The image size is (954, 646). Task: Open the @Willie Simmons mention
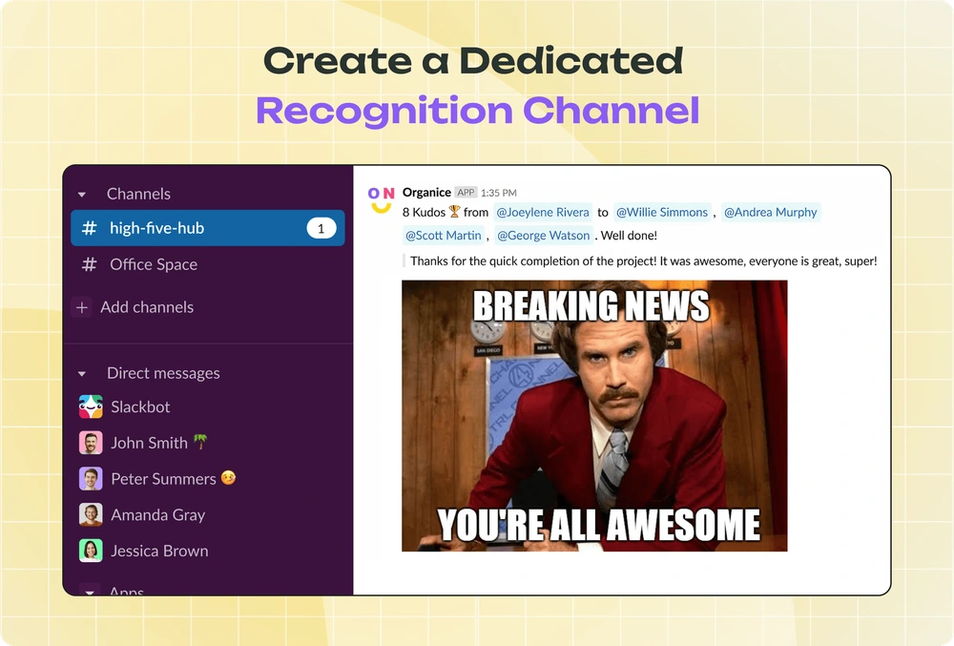662,212
